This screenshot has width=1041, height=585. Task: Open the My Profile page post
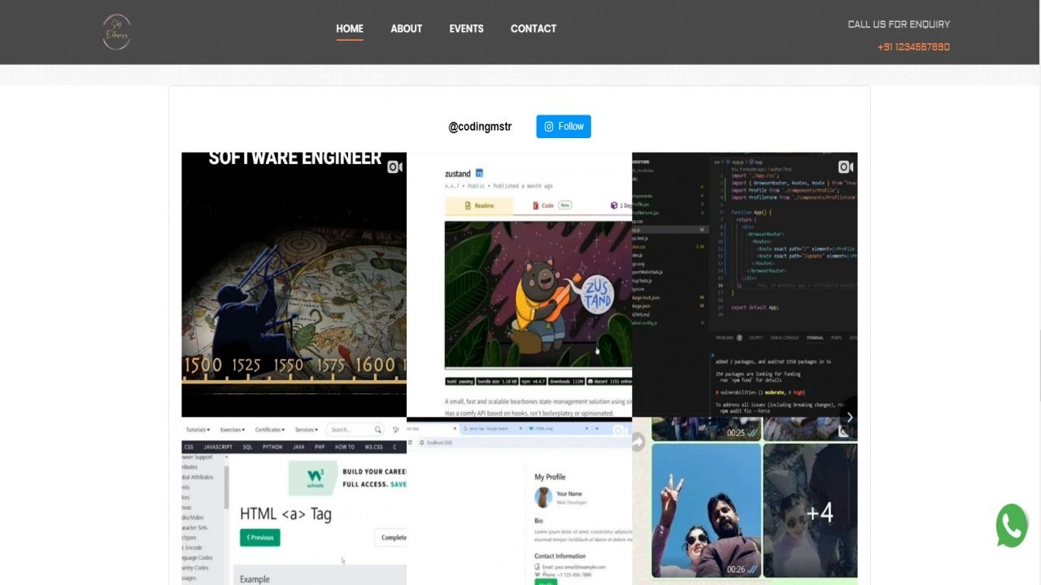click(x=519, y=501)
